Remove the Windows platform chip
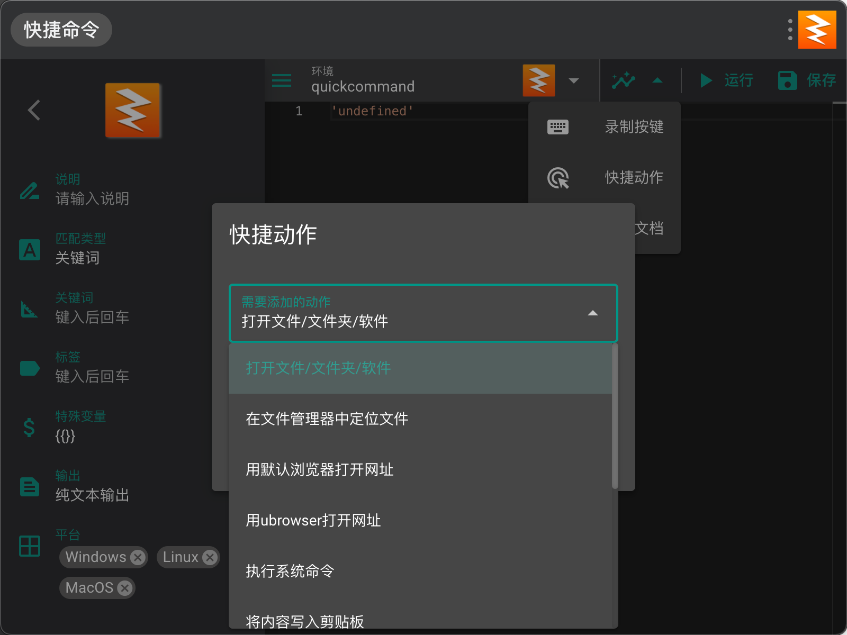The width and height of the screenshot is (847, 635). [x=138, y=557]
